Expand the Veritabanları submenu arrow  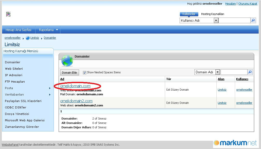click(x=50, y=95)
